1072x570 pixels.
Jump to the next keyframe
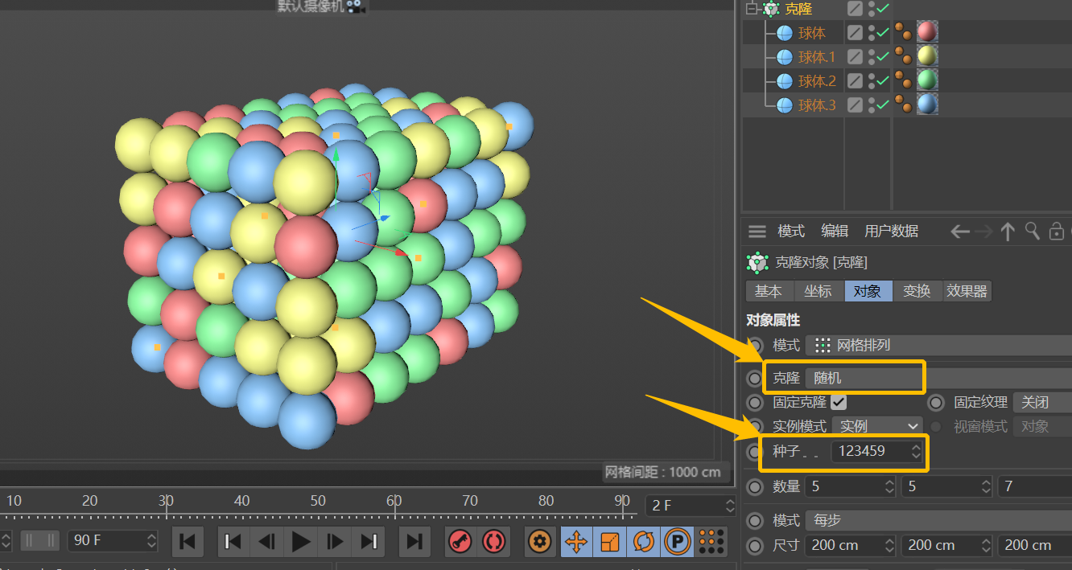(369, 541)
